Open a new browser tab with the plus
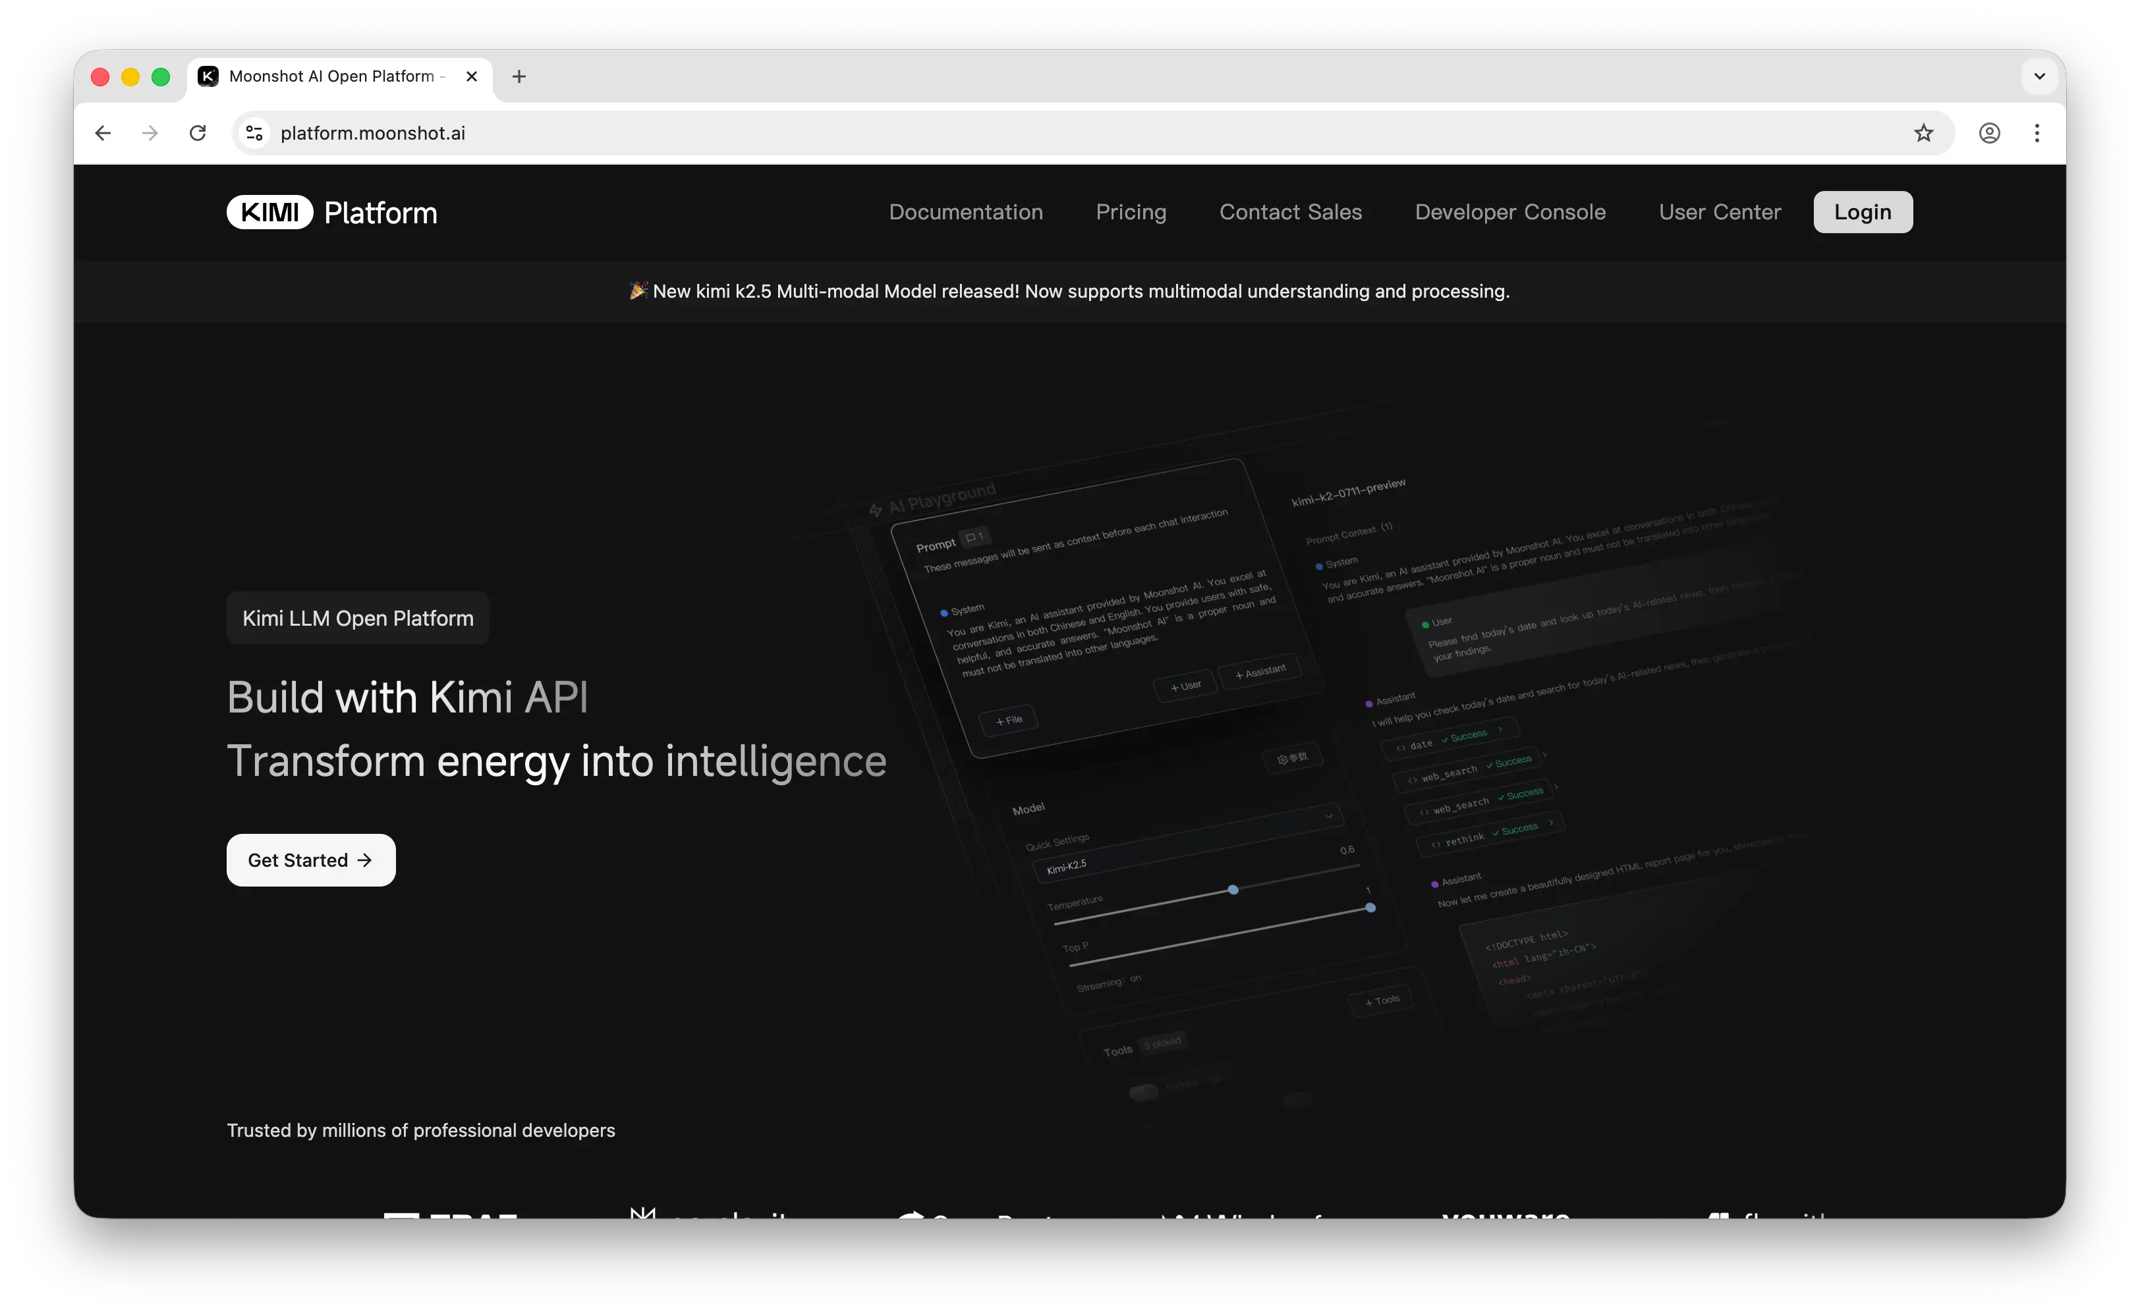 [519, 76]
